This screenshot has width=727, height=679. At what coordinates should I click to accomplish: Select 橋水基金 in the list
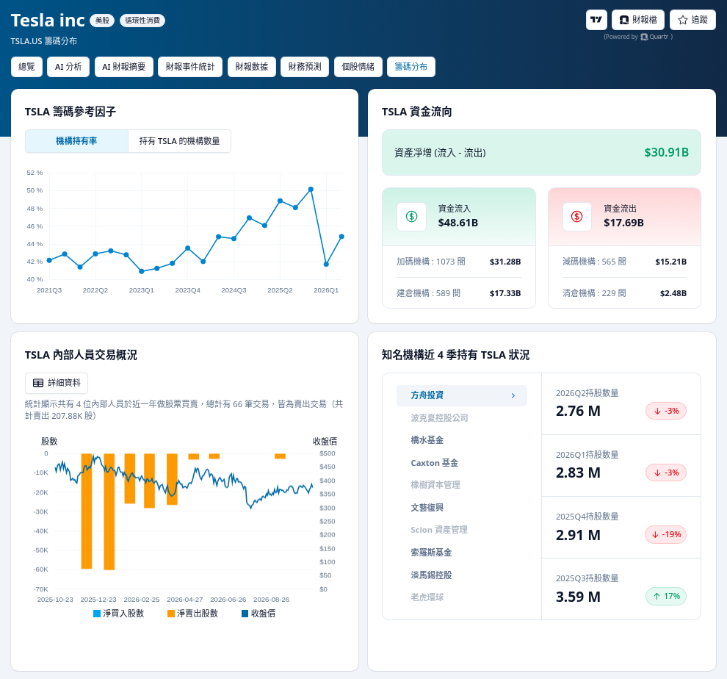click(427, 440)
